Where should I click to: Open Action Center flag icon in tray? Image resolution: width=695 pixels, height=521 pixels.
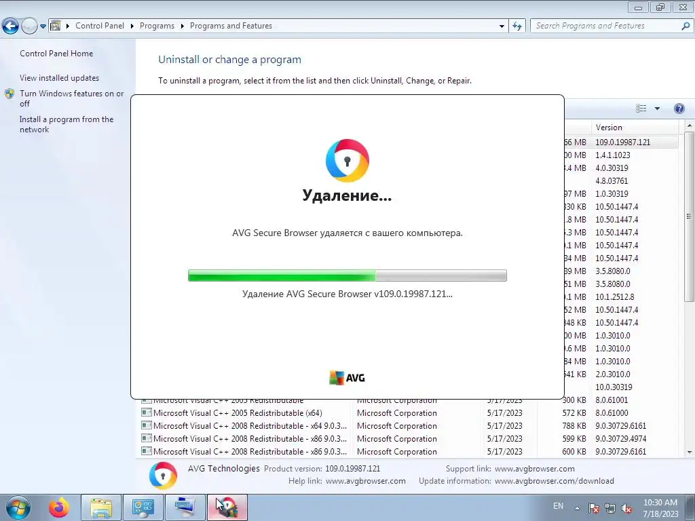point(594,508)
